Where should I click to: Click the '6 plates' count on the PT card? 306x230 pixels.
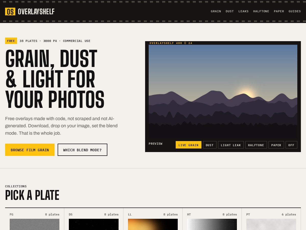coord(289,214)
